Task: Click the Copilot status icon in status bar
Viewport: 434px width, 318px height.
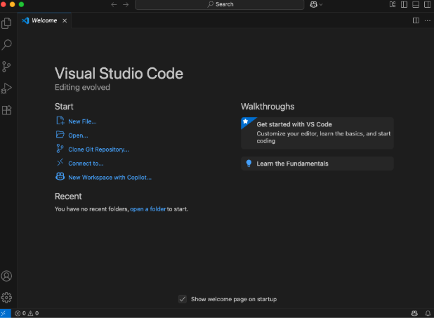Action: (x=414, y=313)
